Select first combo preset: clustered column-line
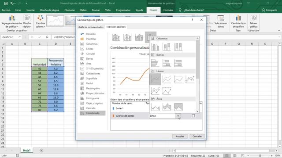282x158 pixels. 116,37
